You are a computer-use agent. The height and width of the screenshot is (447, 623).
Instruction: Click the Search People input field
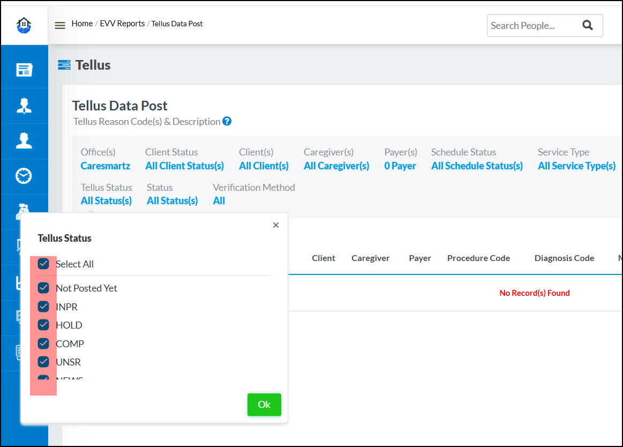[x=530, y=25]
